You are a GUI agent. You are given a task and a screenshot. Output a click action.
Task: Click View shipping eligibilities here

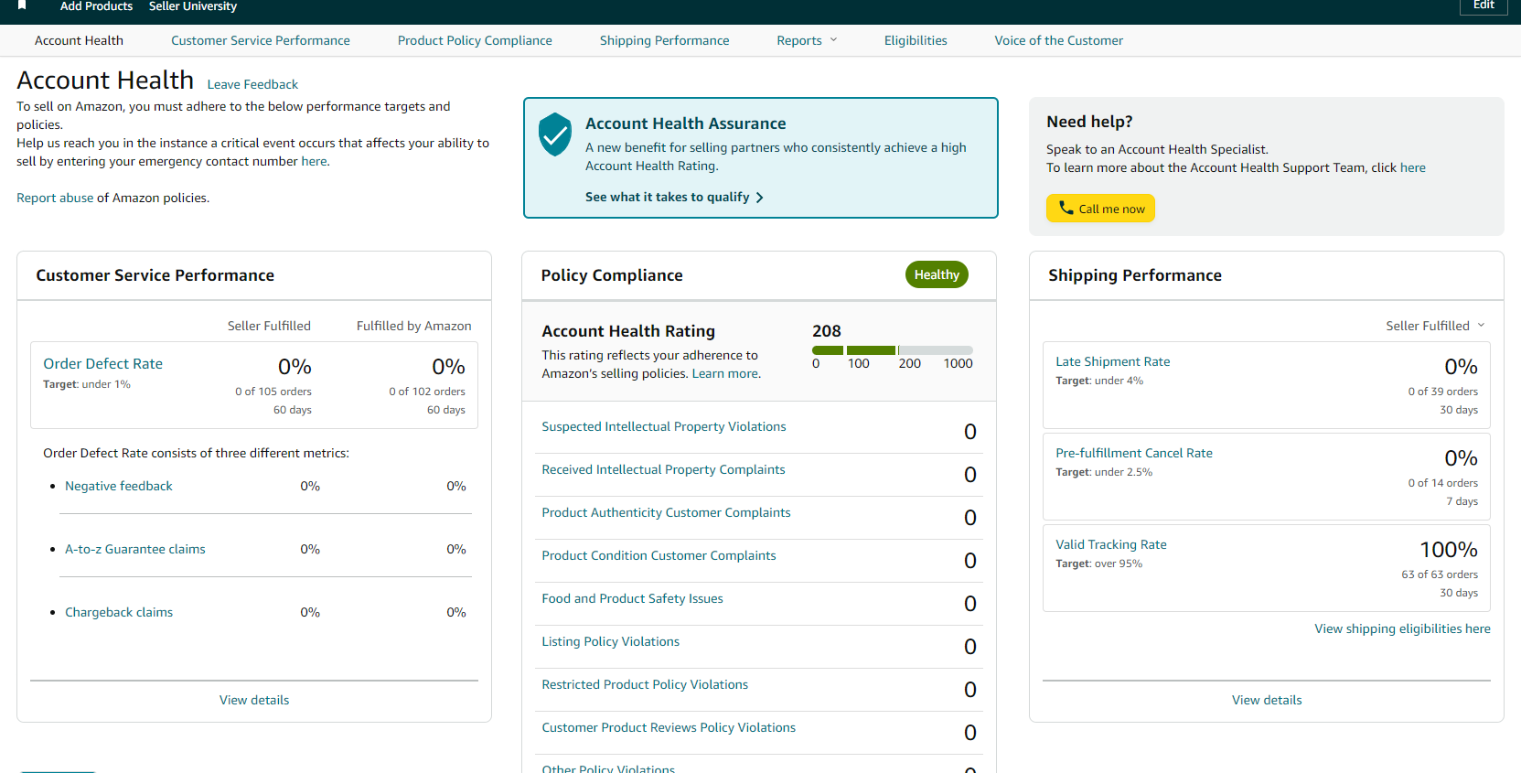pos(1403,629)
